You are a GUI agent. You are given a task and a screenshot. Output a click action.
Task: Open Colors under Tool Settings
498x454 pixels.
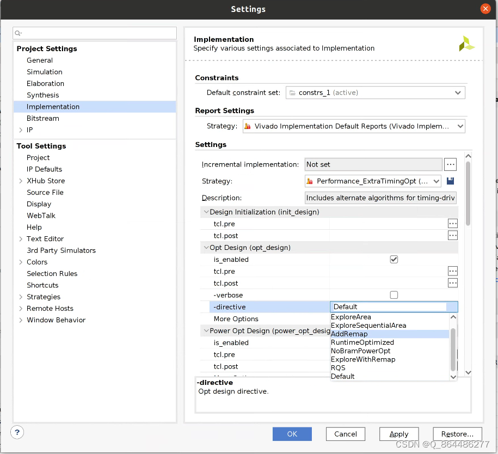(36, 262)
